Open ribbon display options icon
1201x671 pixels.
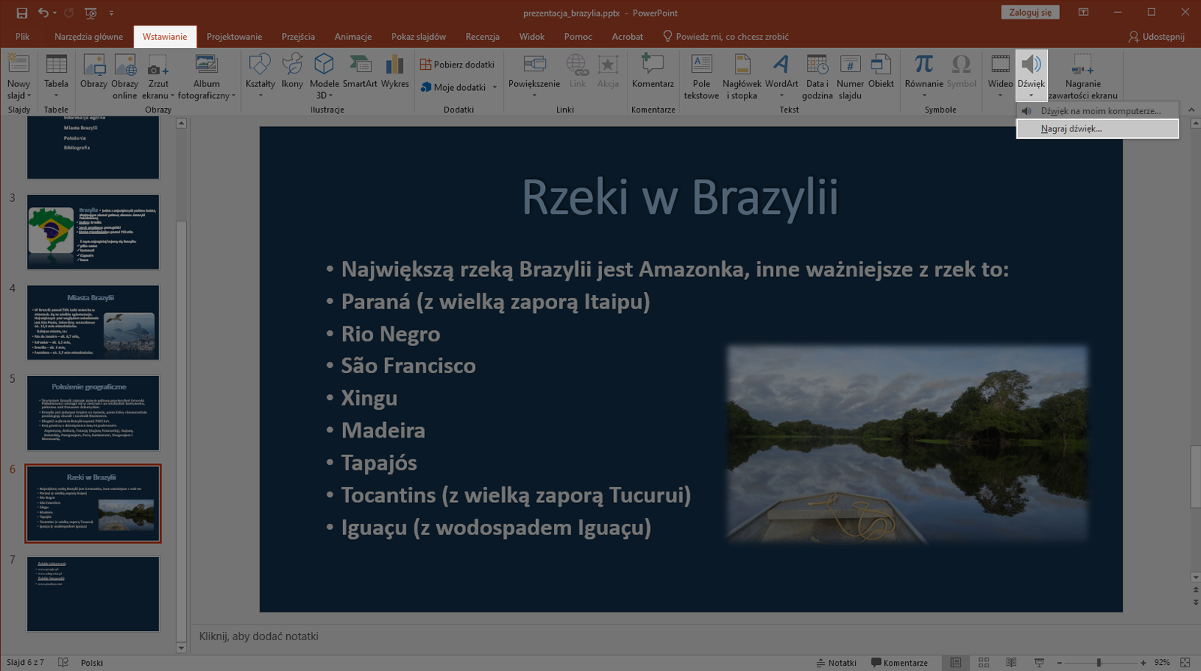coord(1084,13)
